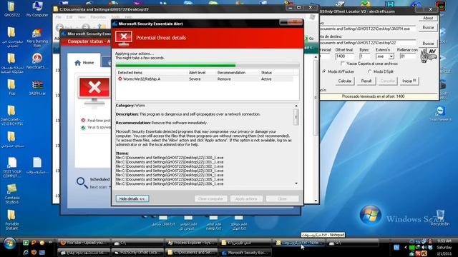Open the File menu in the Explorer window

coord(59,17)
